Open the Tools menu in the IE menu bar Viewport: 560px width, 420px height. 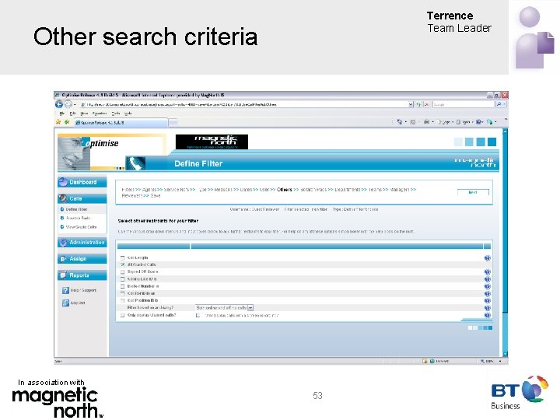pos(116,114)
